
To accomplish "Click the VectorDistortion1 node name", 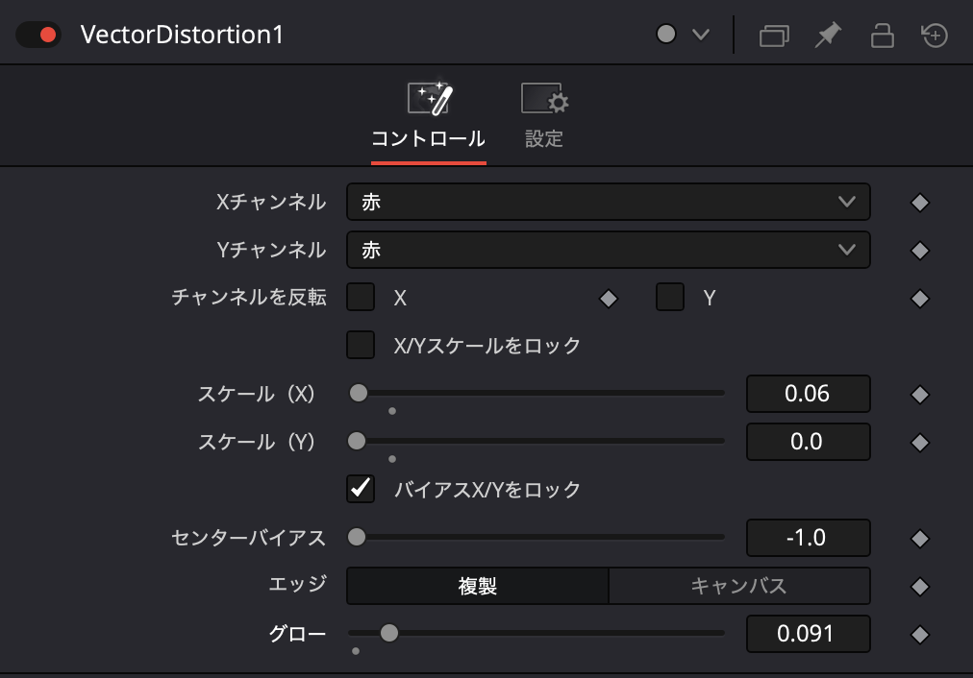I will [x=182, y=35].
